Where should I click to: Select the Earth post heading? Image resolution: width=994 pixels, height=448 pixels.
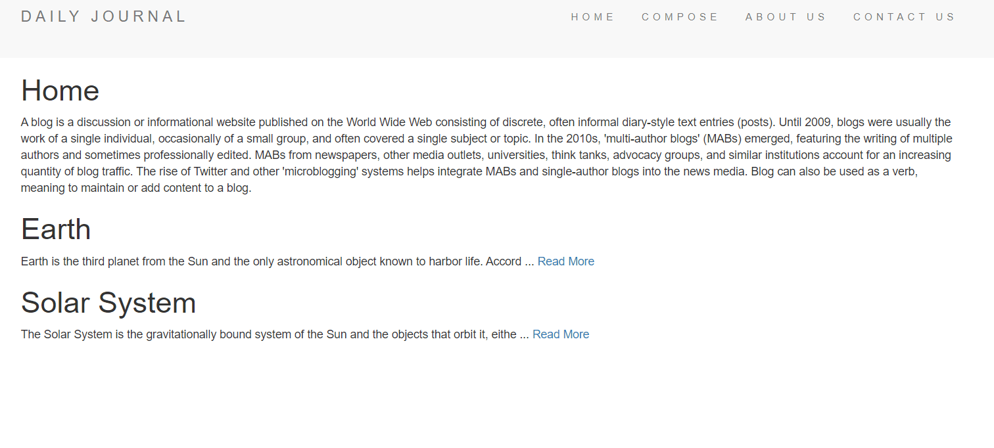click(x=56, y=229)
